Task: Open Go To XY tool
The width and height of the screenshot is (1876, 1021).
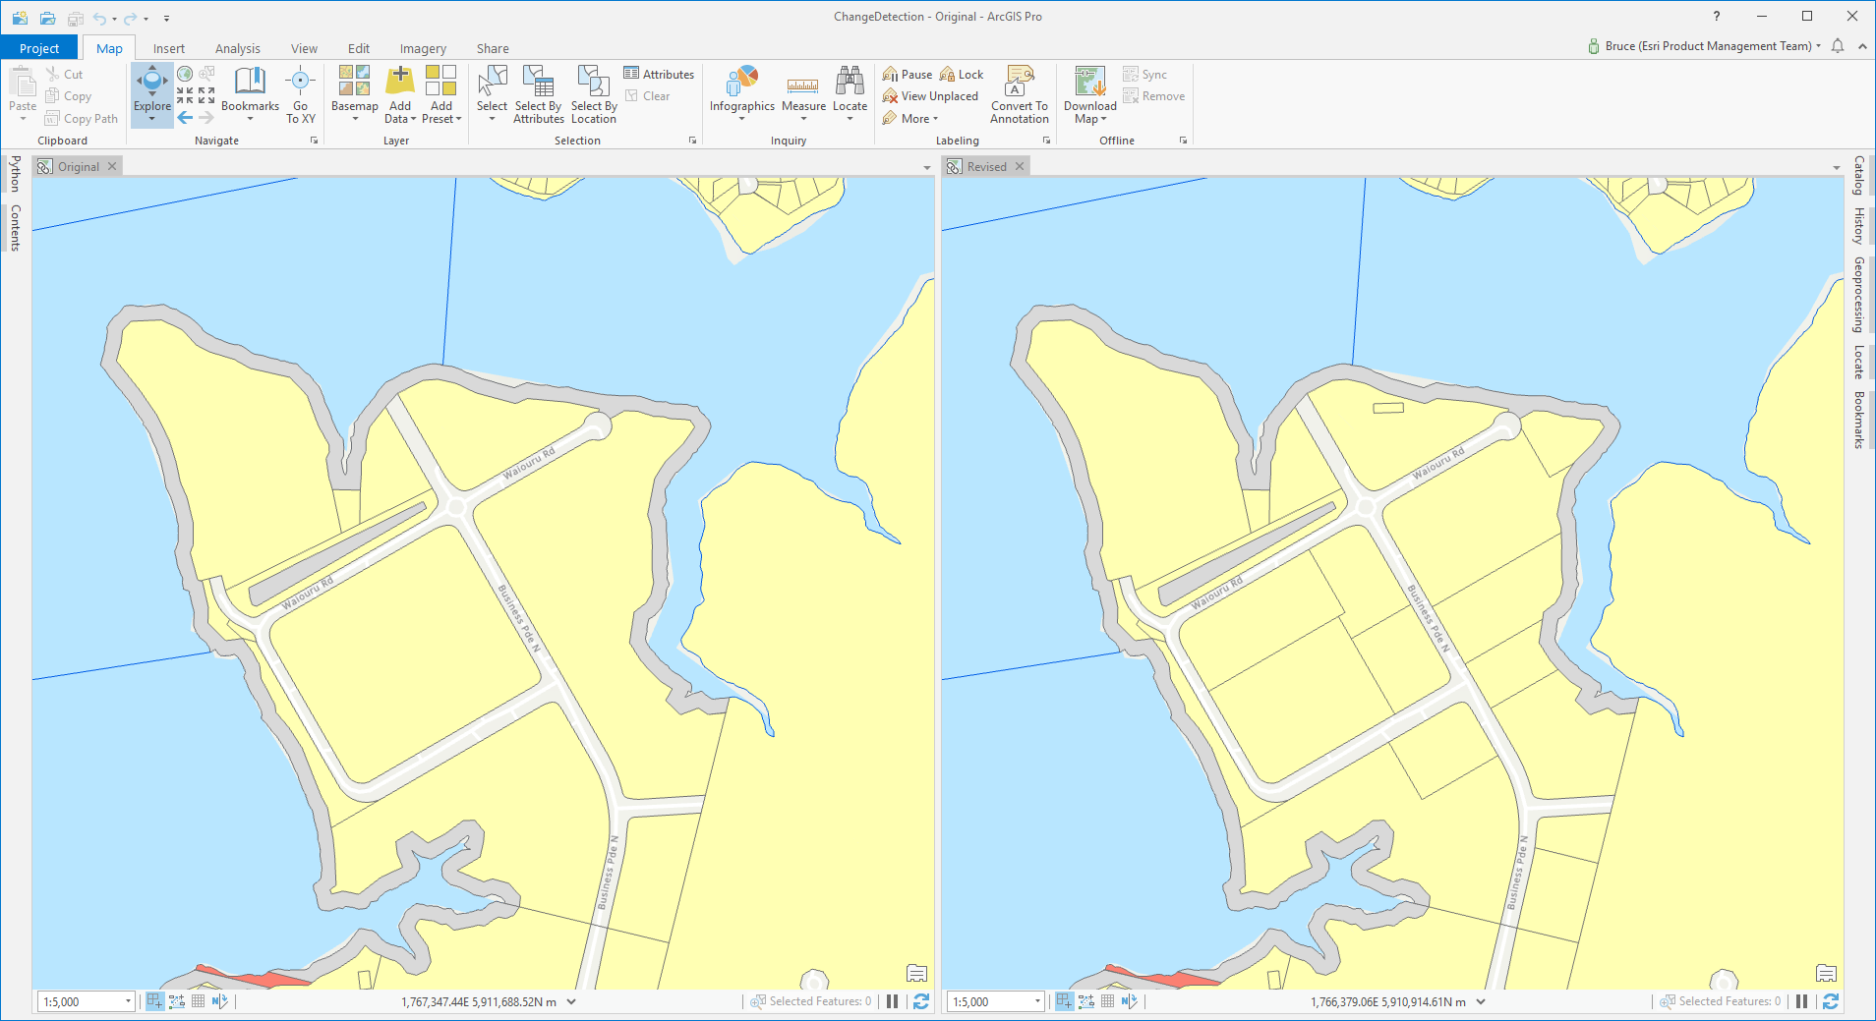Action: point(300,94)
